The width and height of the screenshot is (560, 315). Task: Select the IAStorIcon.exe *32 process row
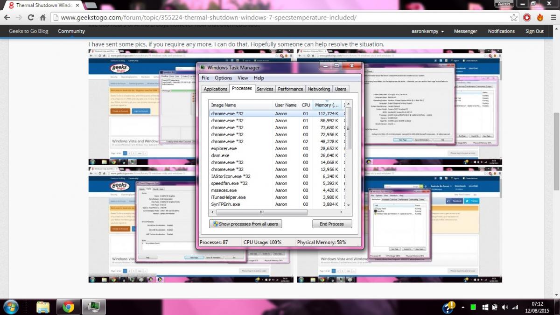[278, 176]
